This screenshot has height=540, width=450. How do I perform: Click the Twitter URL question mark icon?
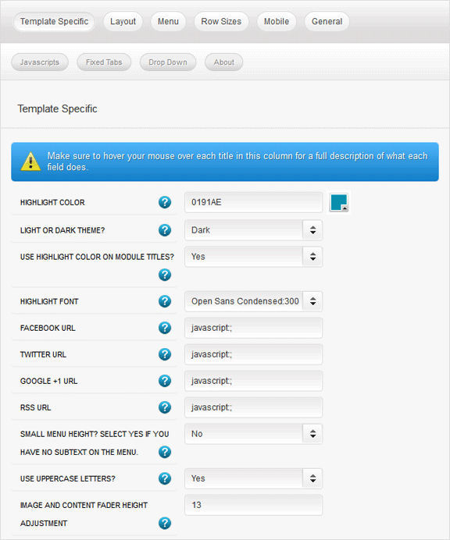tap(165, 354)
